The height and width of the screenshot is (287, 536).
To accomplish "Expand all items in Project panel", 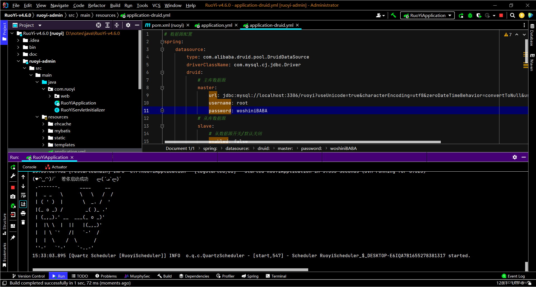I will click(107, 25).
